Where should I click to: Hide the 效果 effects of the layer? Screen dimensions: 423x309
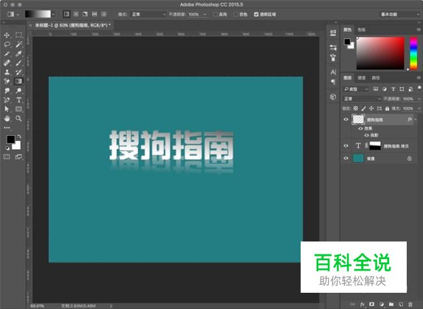[x=361, y=129]
